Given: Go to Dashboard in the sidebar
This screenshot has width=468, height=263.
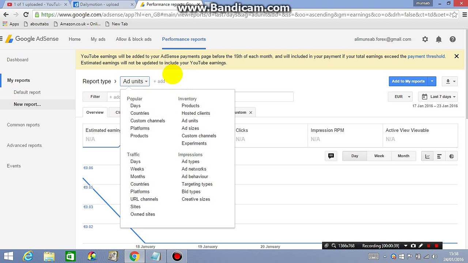Looking at the screenshot, I should [18, 60].
